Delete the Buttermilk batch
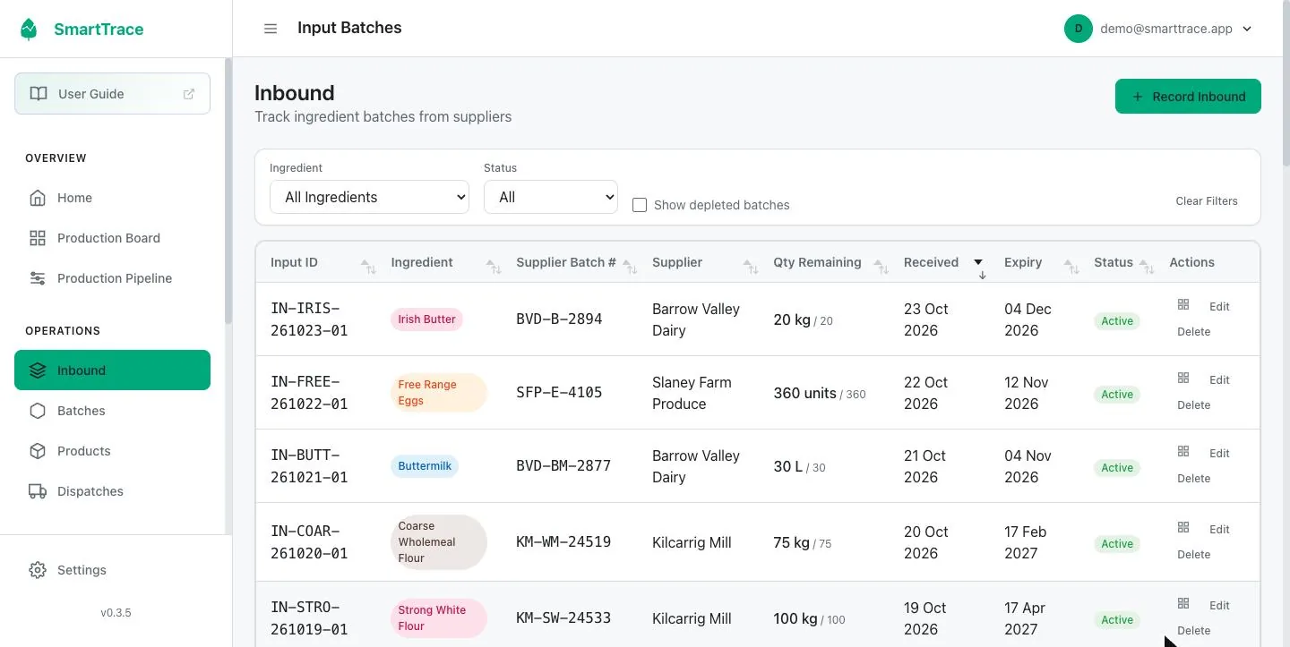Viewport: 1290px width, 647px height. coord(1193,479)
